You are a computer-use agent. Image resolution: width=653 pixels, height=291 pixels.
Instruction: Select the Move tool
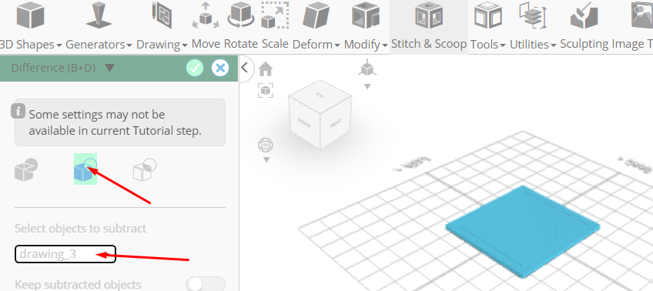coord(206,44)
